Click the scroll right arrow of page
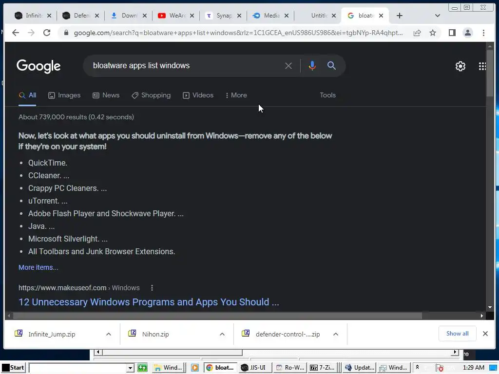499x374 pixels. [x=482, y=316]
